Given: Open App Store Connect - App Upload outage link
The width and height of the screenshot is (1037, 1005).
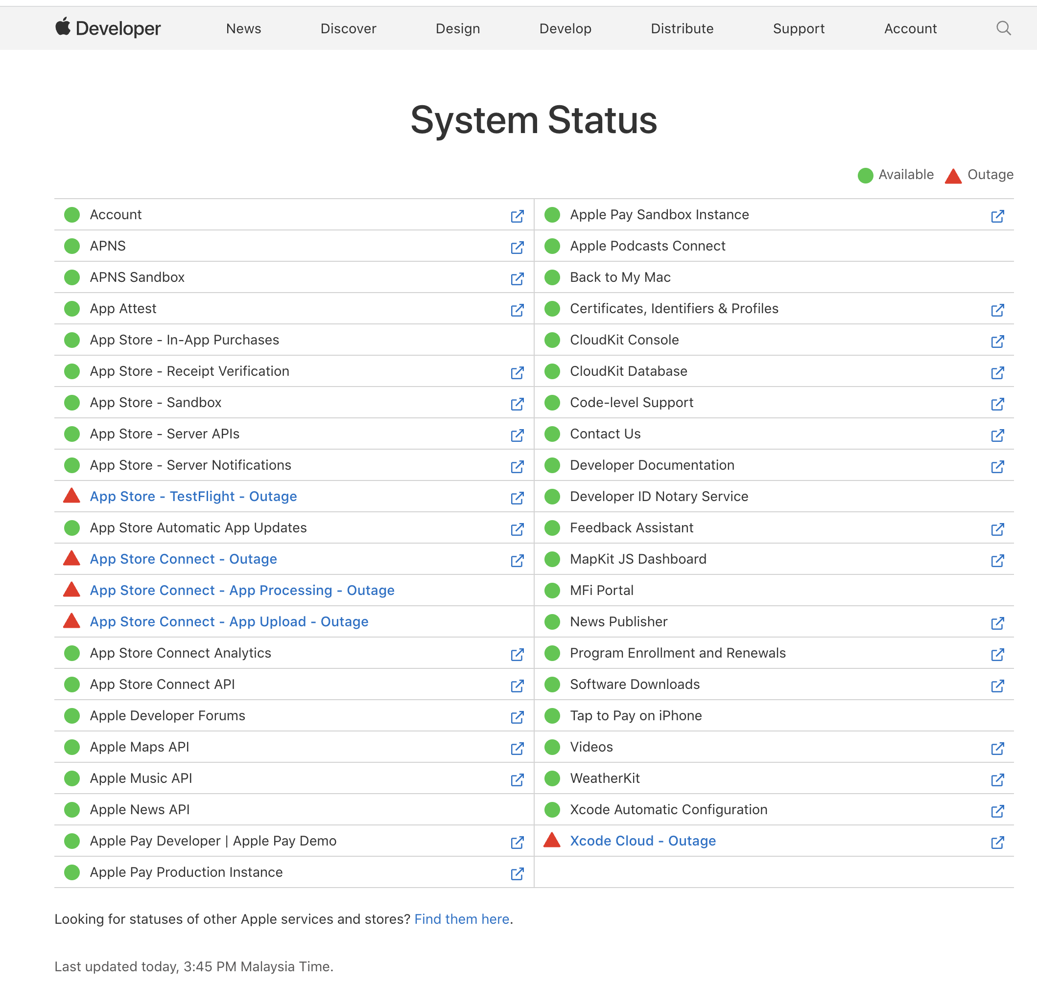Looking at the screenshot, I should click(x=229, y=622).
